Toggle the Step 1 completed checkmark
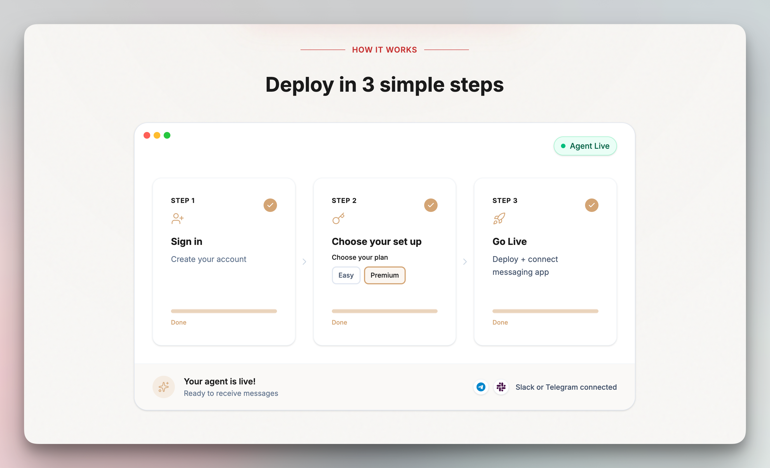Viewport: 770px width, 468px height. 270,205
